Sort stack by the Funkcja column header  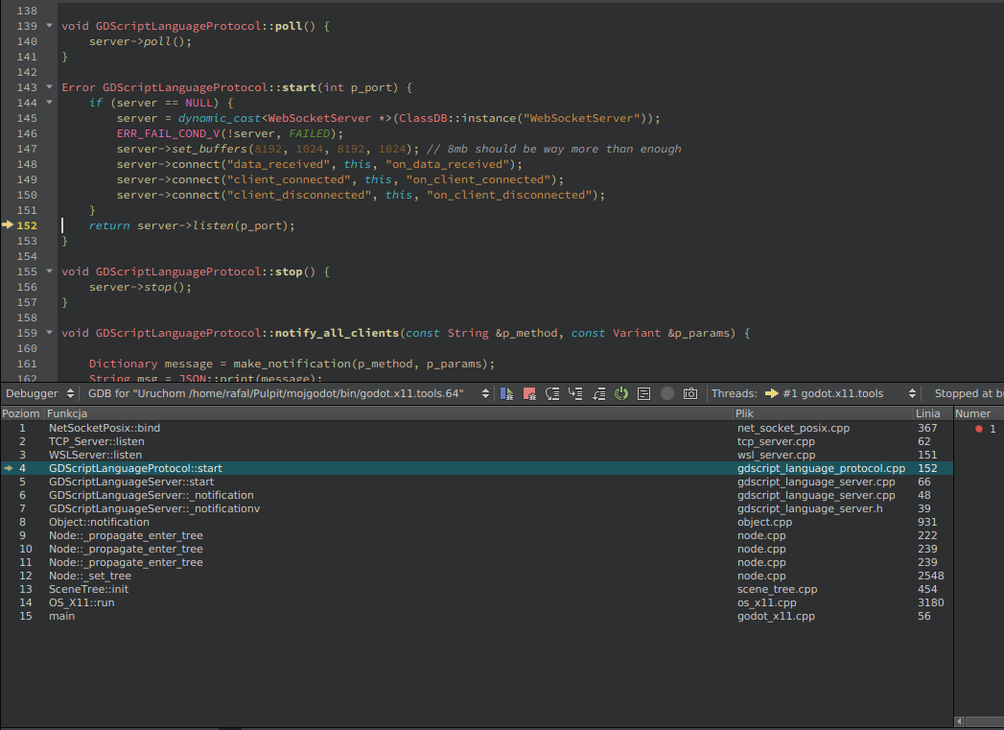[388, 413]
